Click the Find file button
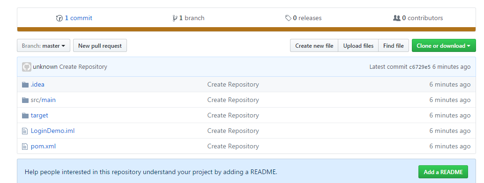The width and height of the screenshot is (484, 183). pyautogui.click(x=394, y=45)
